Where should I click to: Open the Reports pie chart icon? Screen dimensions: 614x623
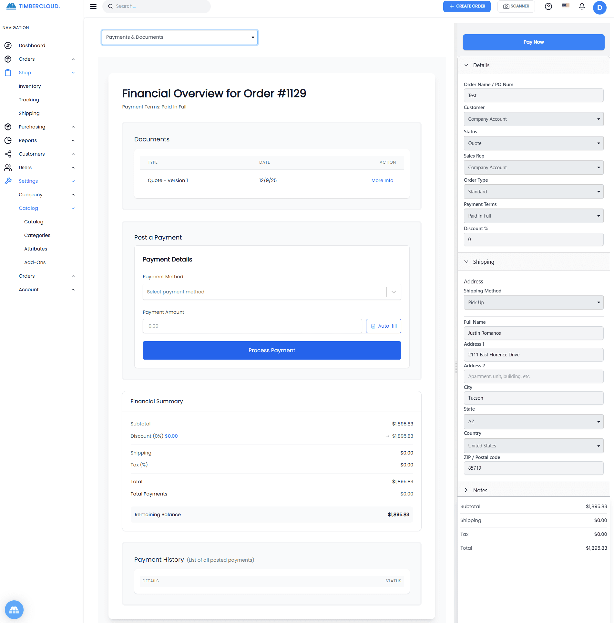(8, 140)
